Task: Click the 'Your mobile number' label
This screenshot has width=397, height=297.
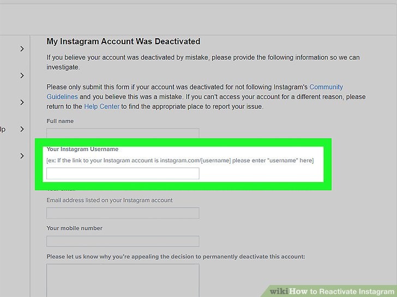Action: tap(74, 228)
